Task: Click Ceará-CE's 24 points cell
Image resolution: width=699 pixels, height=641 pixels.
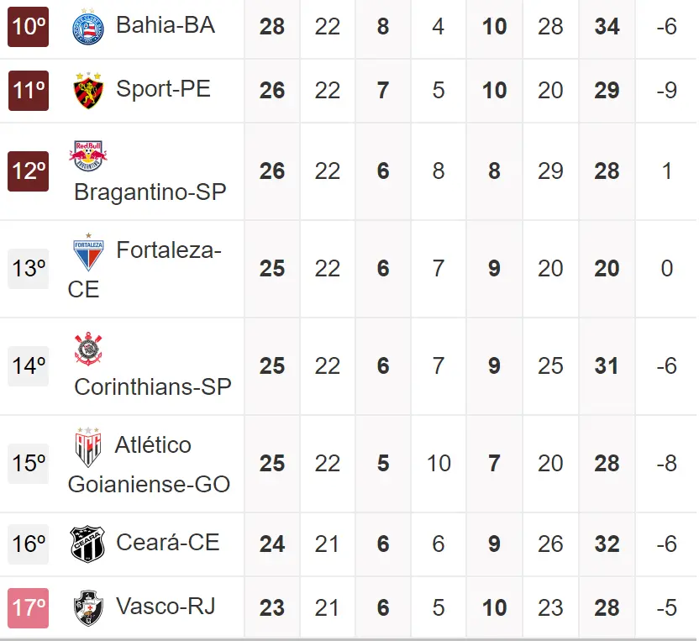Action: point(272,544)
